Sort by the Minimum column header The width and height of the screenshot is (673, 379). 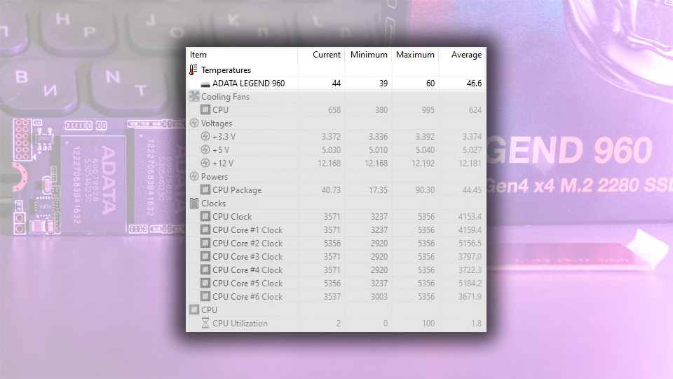[x=368, y=55]
